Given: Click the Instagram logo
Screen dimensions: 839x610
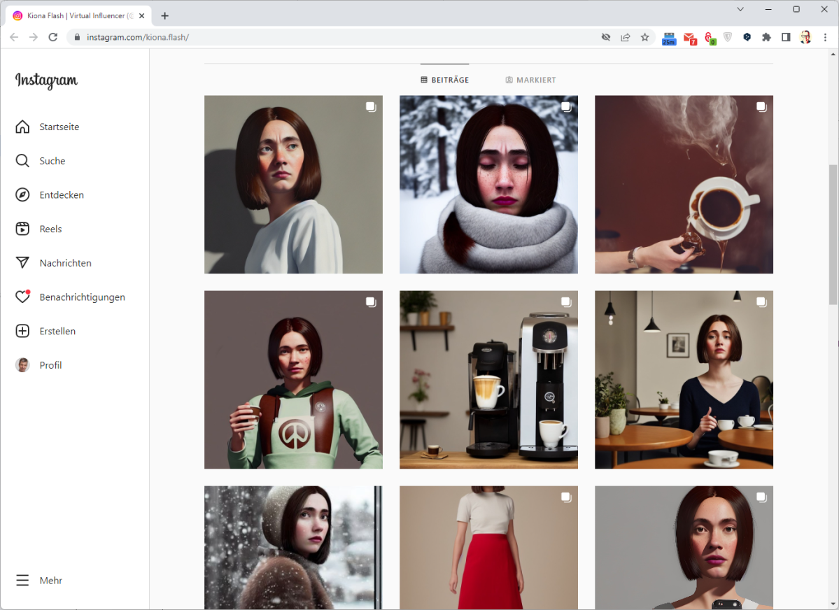Looking at the screenshot, I should point(47,80).
